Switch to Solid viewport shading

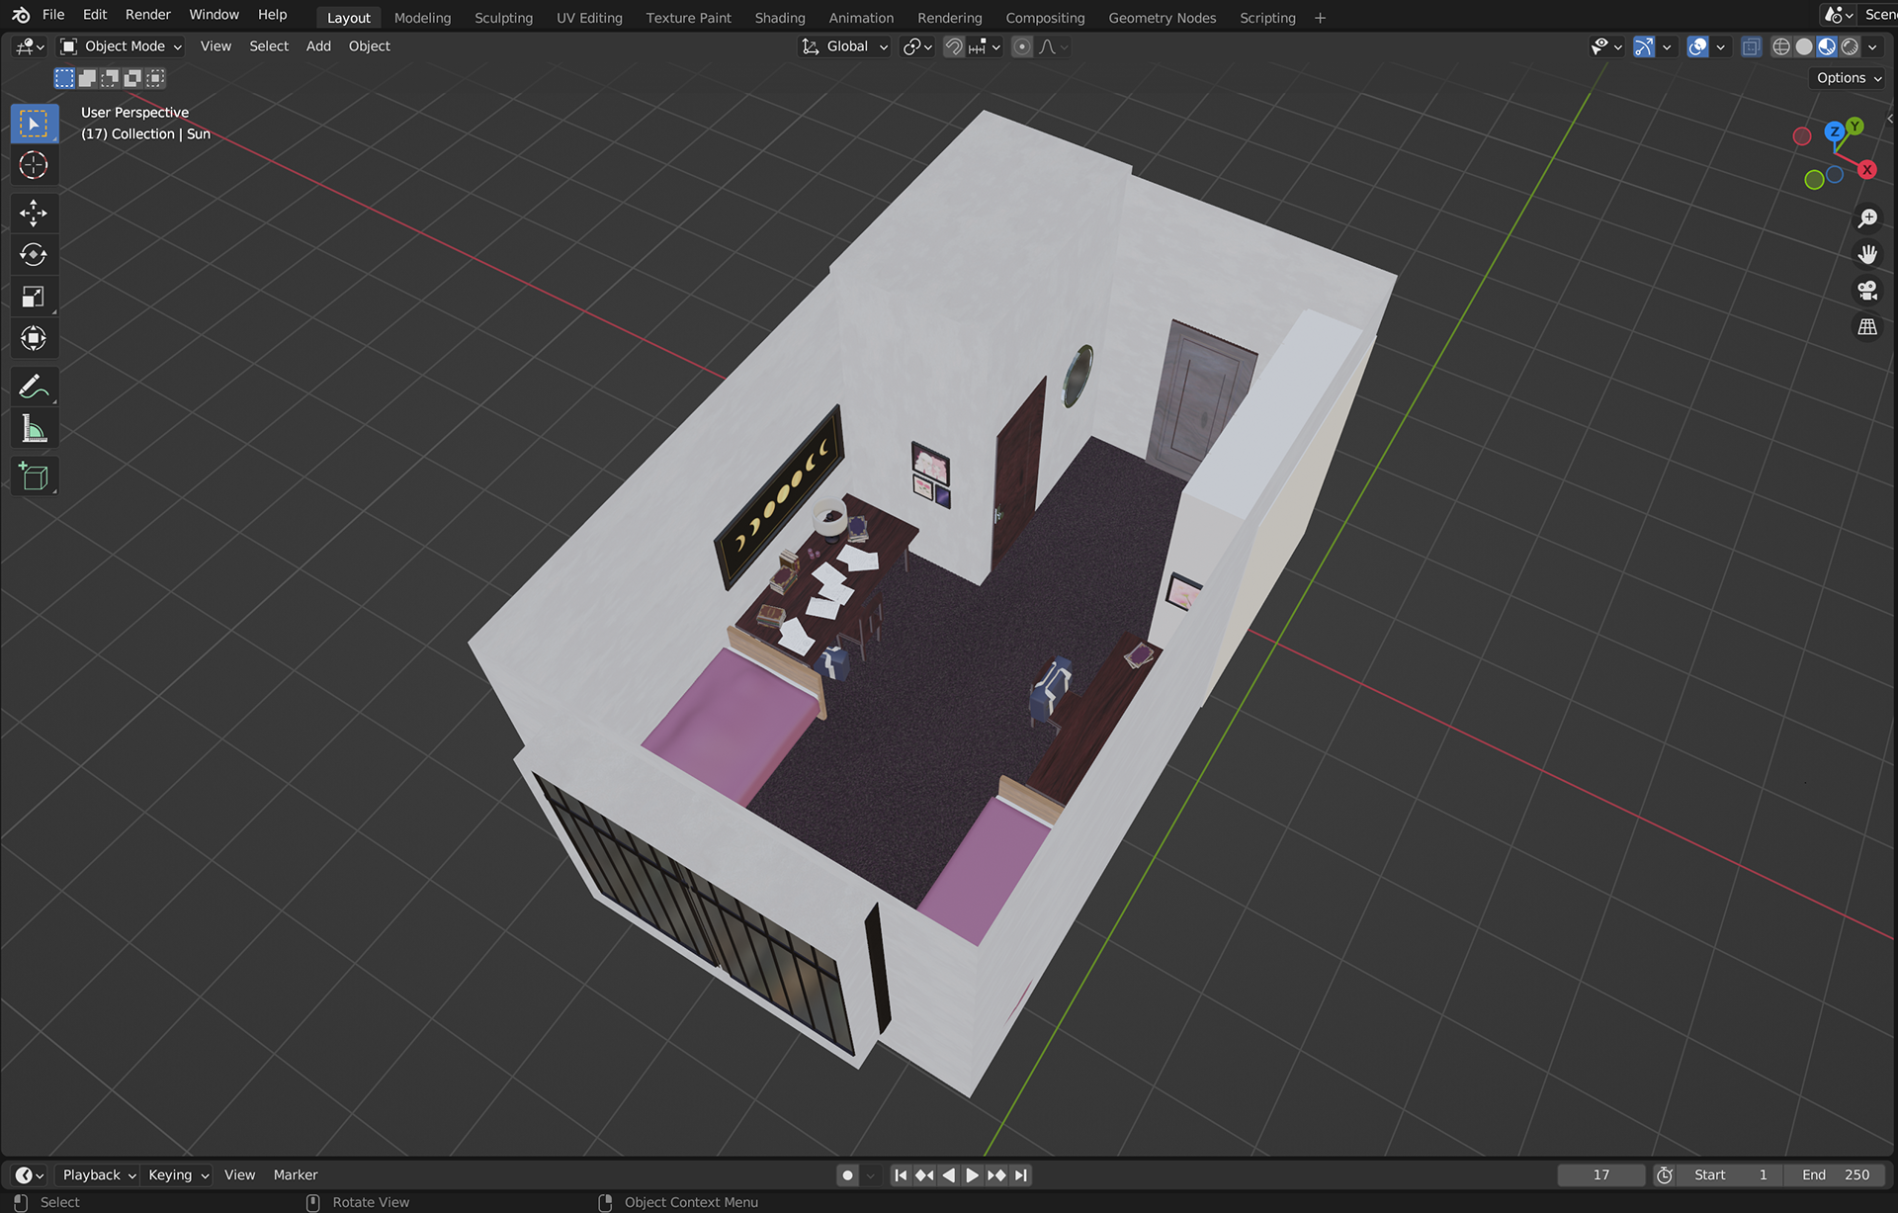click(1804, 46)
